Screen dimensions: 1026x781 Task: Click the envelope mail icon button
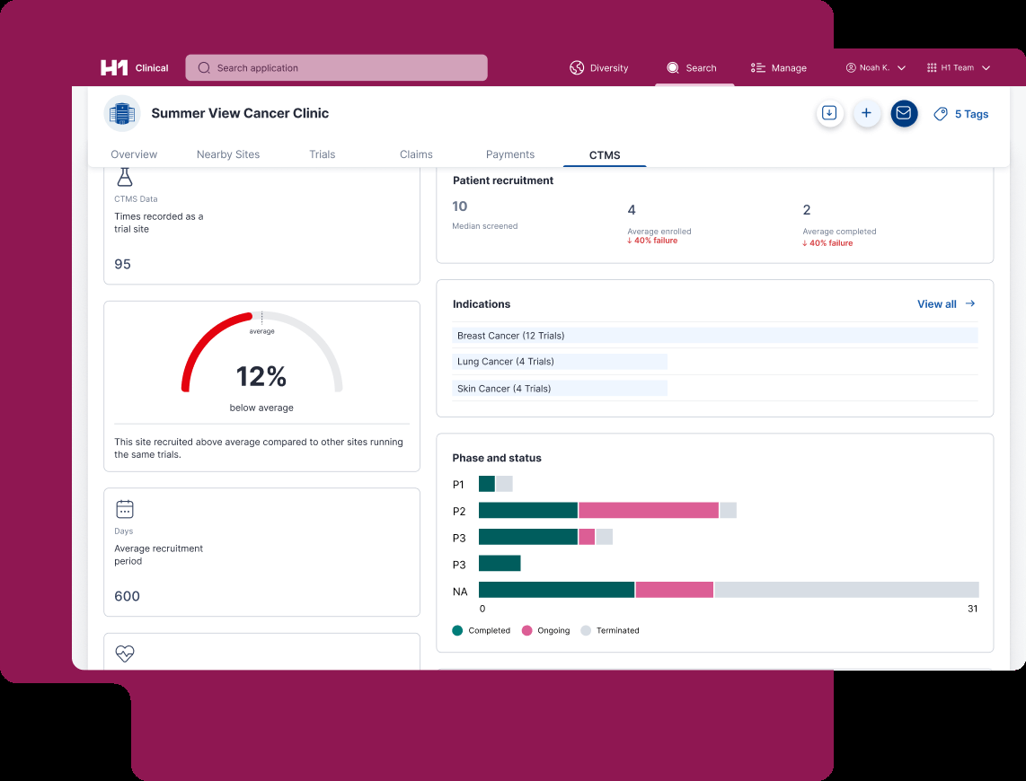click(x=904, y=113)
